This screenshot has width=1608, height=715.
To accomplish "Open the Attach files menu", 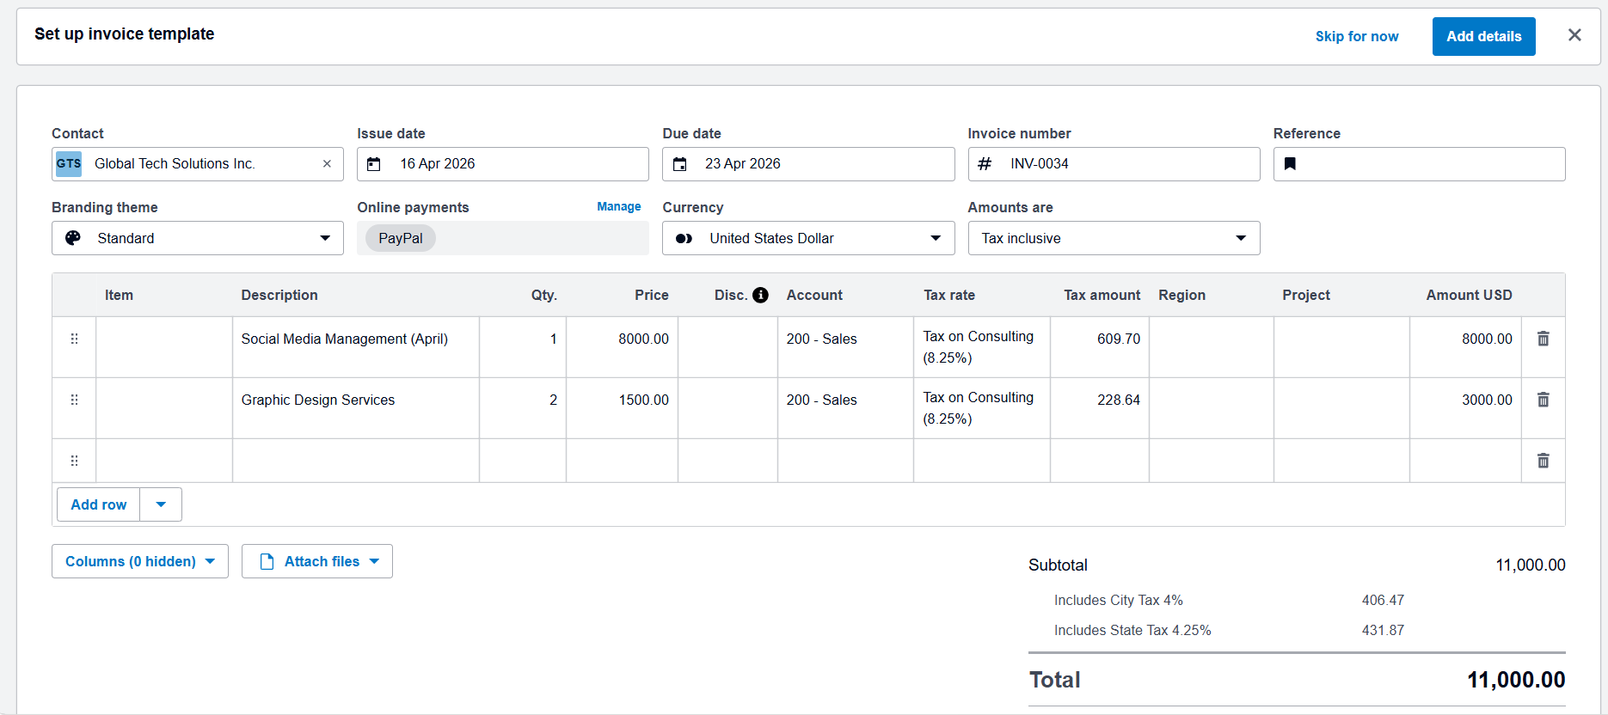I will point(317,561).
